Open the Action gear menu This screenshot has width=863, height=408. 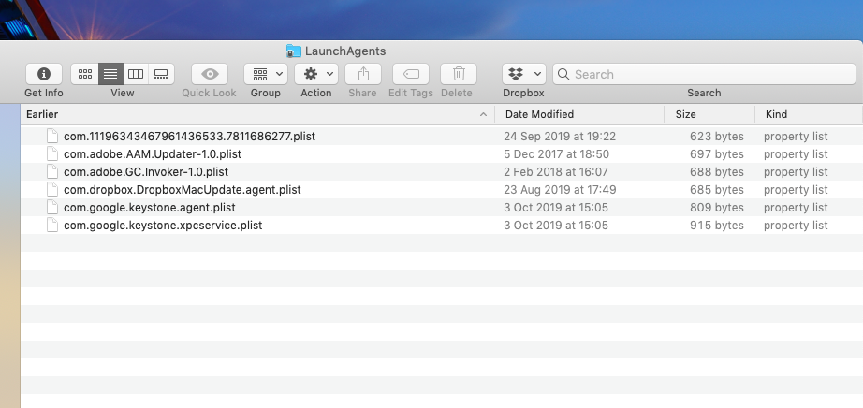pyautogui.click(x=316, y=74)
